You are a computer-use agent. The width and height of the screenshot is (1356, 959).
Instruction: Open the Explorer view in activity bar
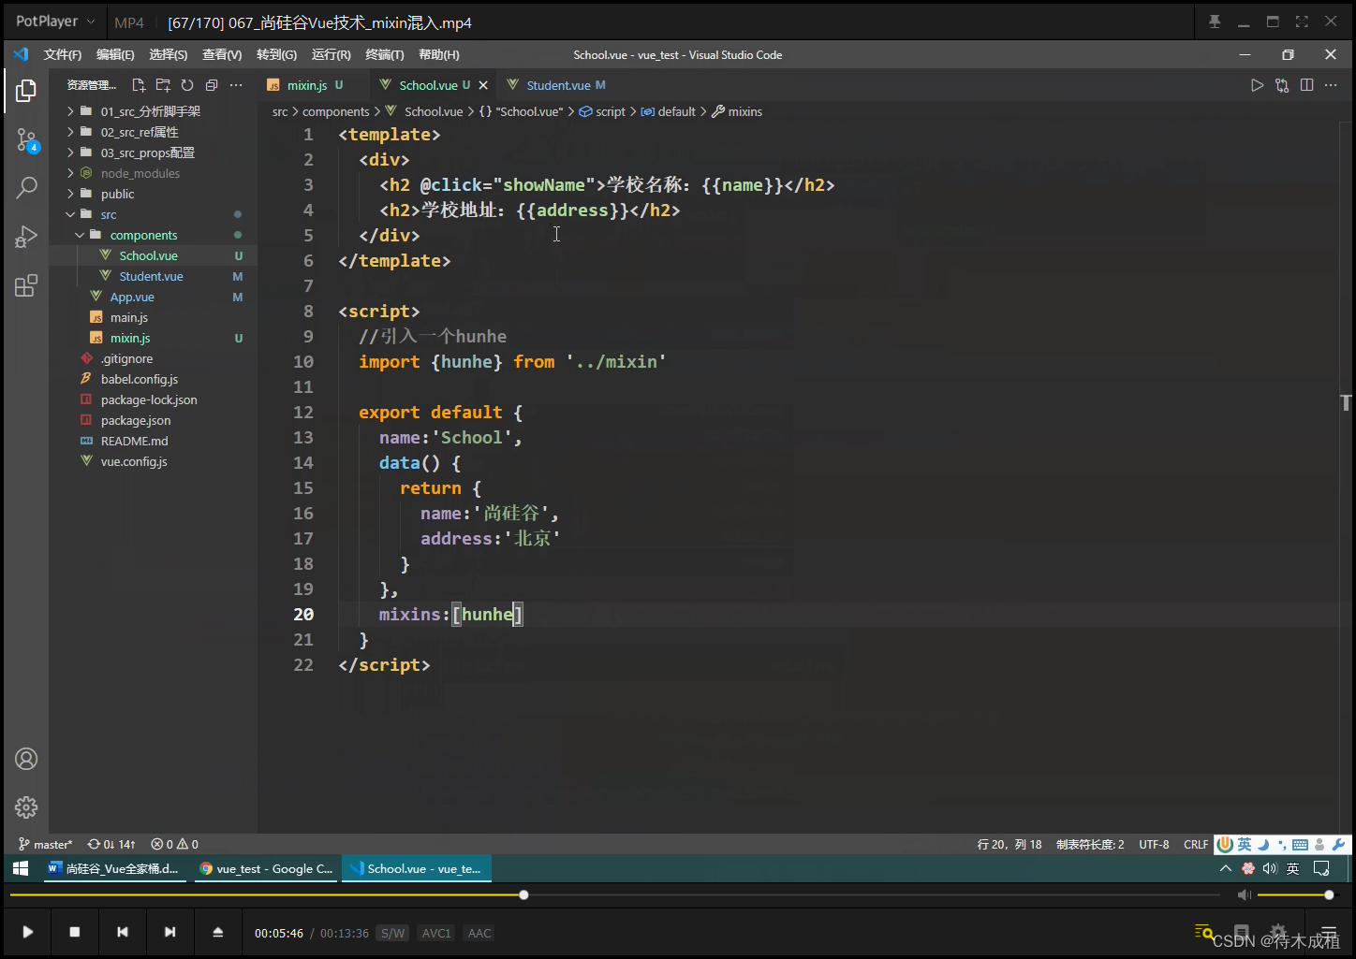click(26, 91)
